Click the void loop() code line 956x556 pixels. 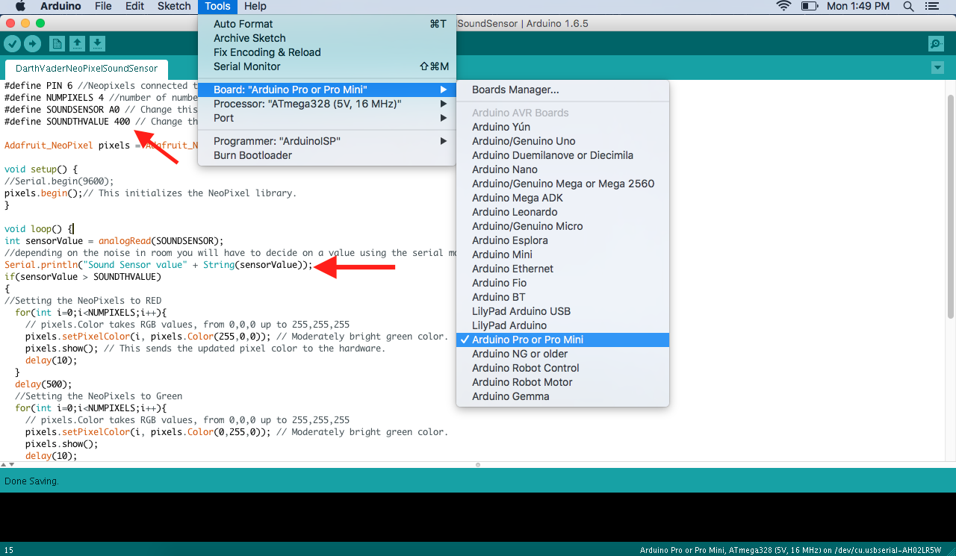(39, 229)
